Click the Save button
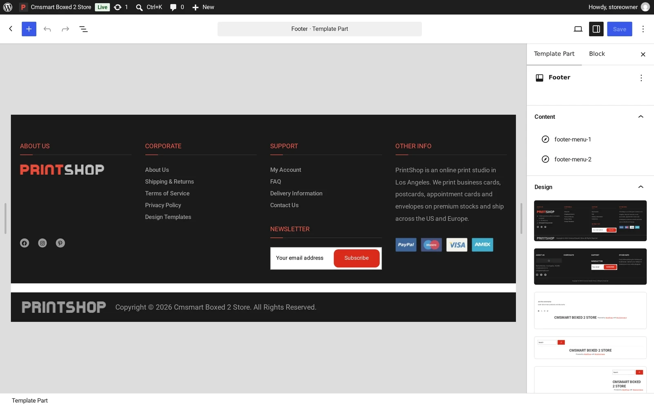654x408 pixels. pos(619,29)
